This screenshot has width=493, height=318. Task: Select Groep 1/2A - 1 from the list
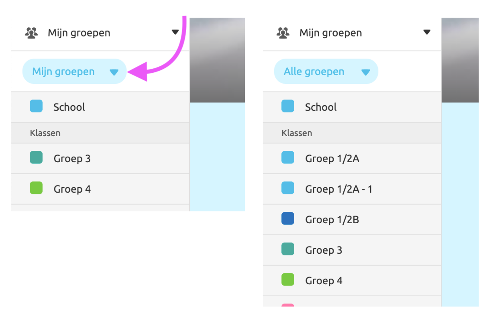point(338,189)
